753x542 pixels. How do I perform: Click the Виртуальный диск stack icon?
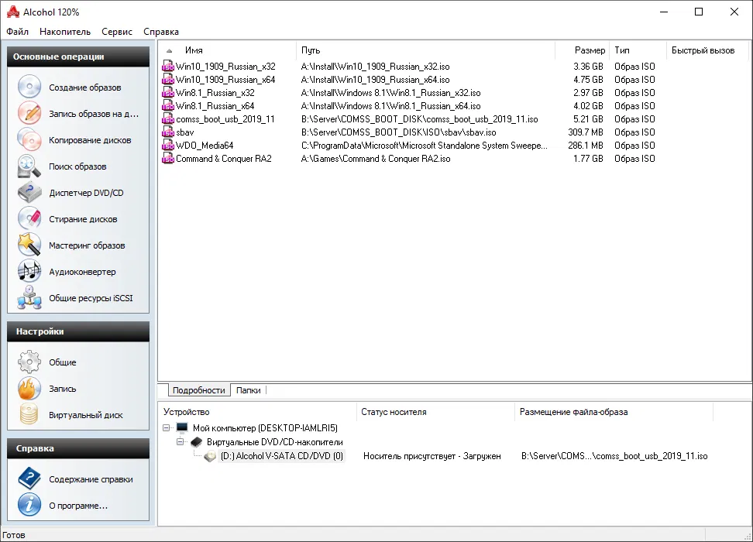point(29,414)
